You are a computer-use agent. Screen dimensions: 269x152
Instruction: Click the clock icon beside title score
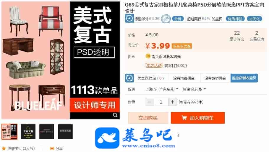click(129, 19)
